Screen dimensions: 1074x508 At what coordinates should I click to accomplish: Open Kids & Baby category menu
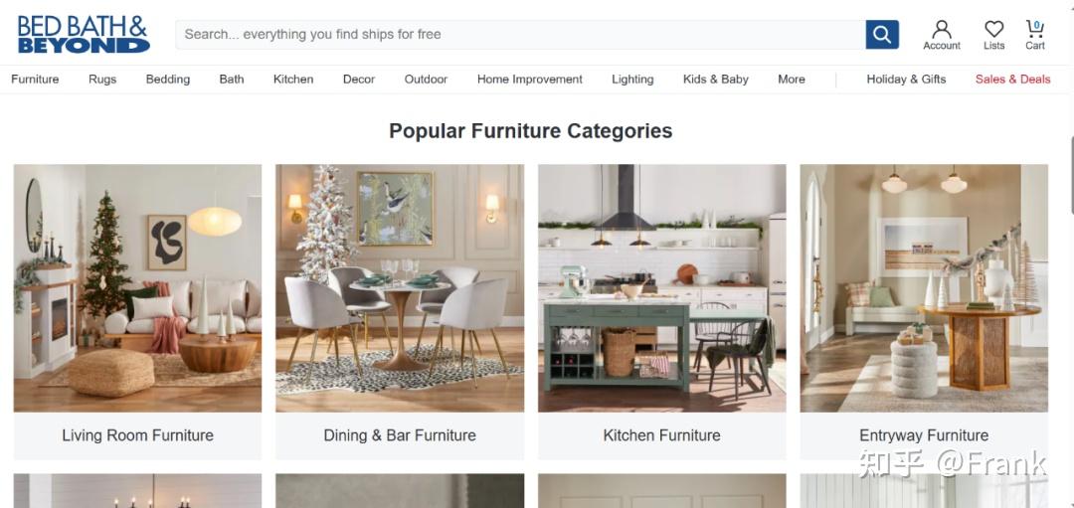pyautogui.click(x=716, y=80)
